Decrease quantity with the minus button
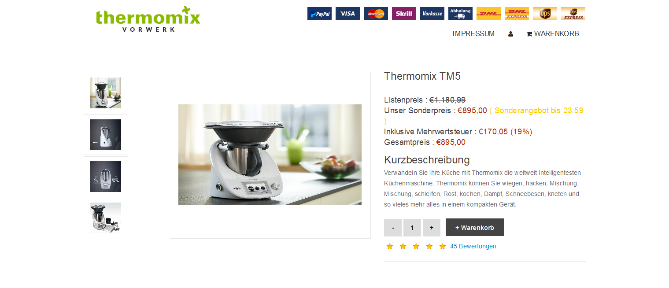Screen dimensions: 669x288 [393, 227]
